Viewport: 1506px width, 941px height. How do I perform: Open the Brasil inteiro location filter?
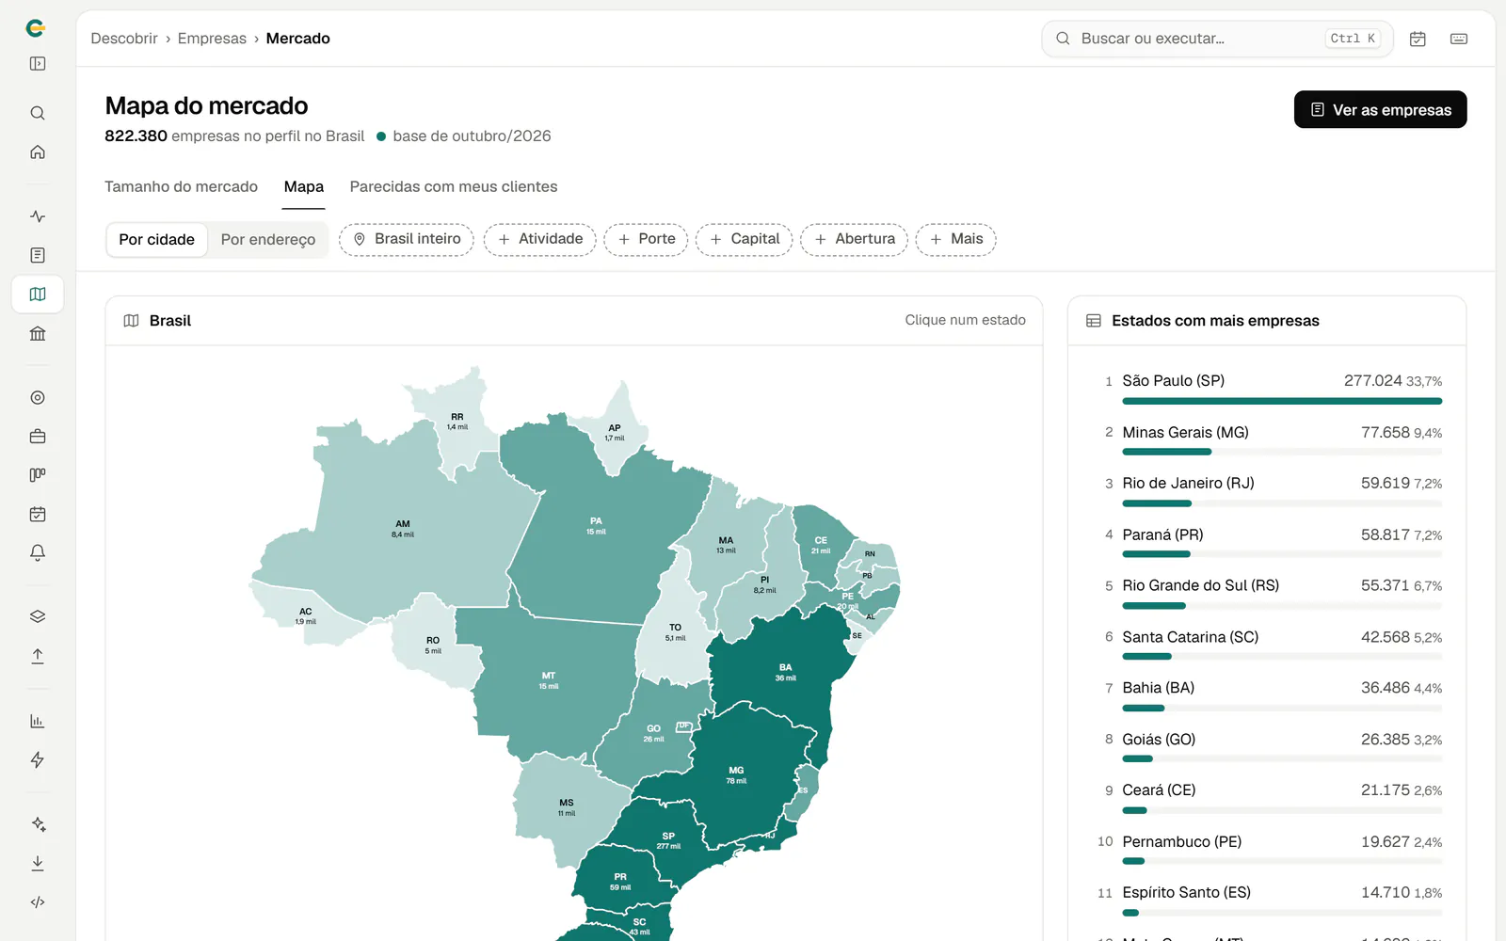click(407, 239)
